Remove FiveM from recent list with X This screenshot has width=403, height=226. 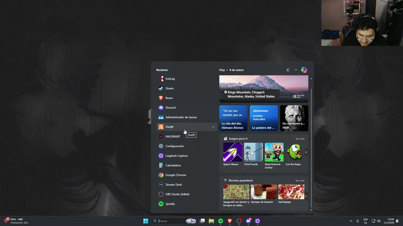click(x=213, y=127)
